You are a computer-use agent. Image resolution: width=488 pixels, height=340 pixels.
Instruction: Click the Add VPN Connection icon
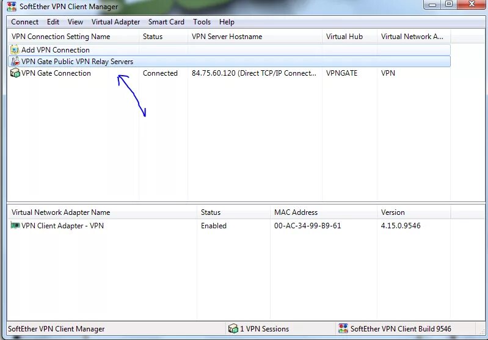[15, 50]
